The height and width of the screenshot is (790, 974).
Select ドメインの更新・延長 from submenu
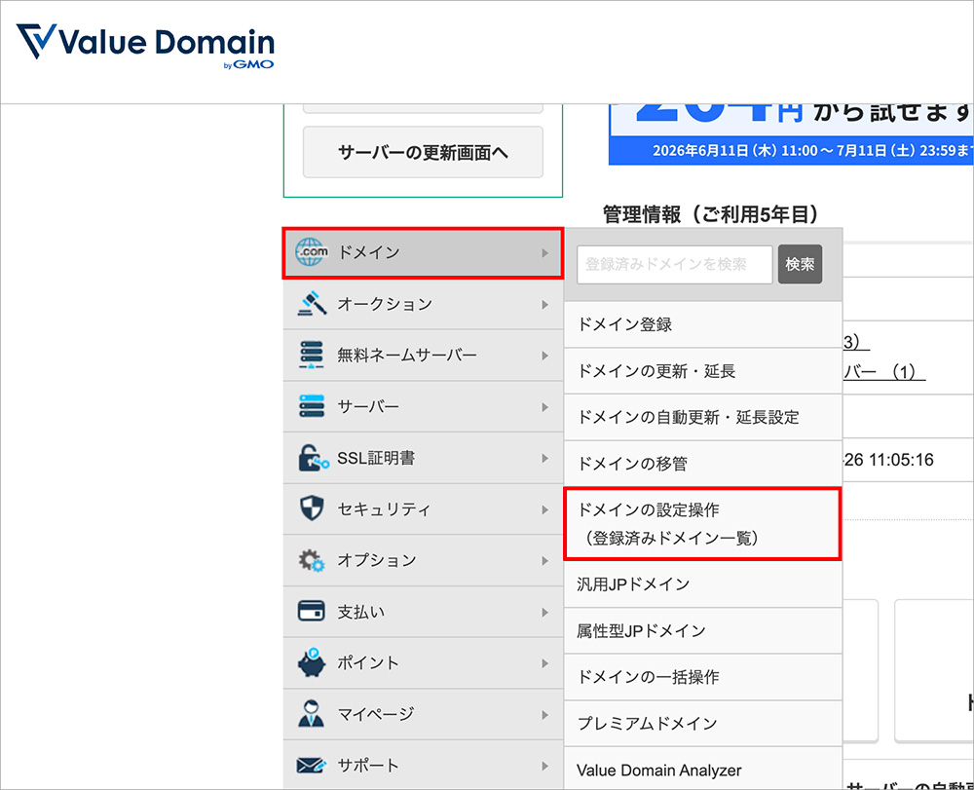pos(702,371)
